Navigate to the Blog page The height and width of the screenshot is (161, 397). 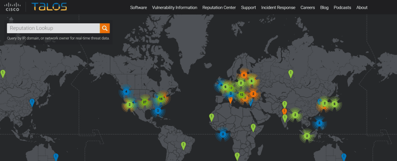coord(324,7)
